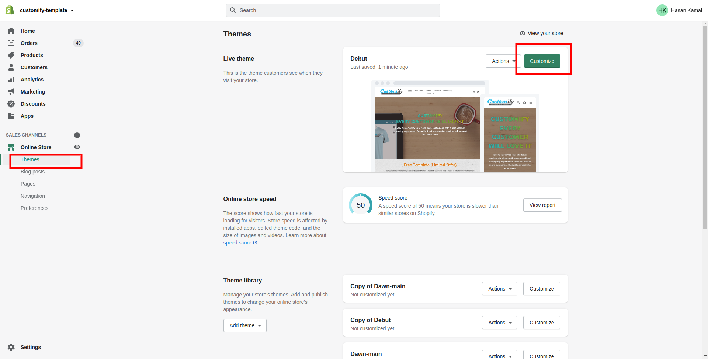This screenshot has height=359, width=708.
Task: Open Navigation under Online Store
Action: (33, 196)
